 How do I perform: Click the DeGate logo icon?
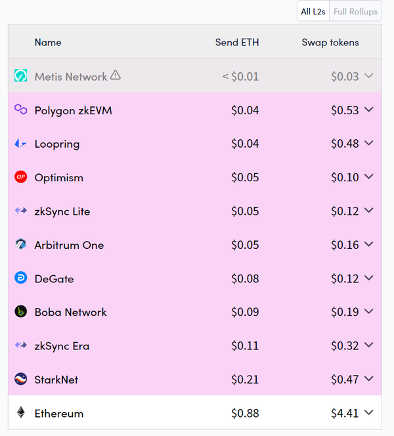pyautogui.click(x=20, y=278)
